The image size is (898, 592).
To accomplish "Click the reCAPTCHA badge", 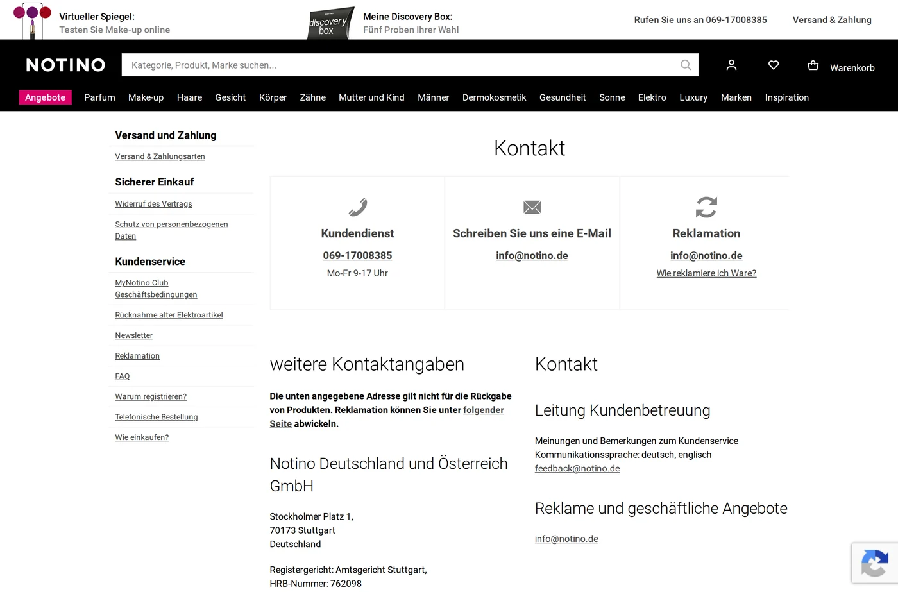I will (875, 563).
